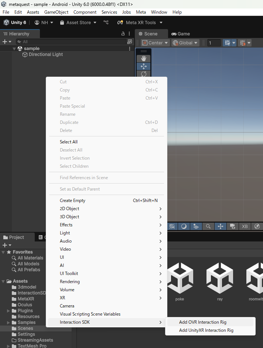Screen dimensions: 263x348
Task: Toggle scene grid visibility icon
Action: pos(172,226)
